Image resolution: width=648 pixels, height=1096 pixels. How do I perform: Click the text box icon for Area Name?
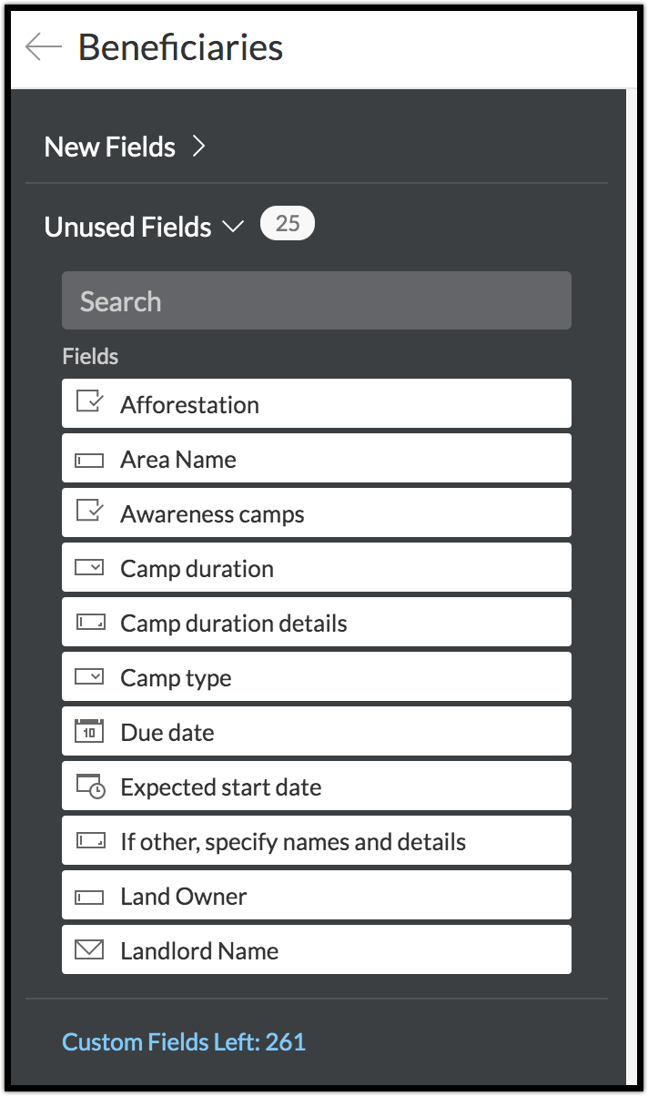coord(89,460)
